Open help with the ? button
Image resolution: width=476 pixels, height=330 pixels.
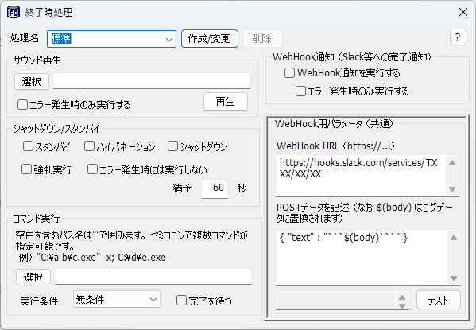point(458,37)
